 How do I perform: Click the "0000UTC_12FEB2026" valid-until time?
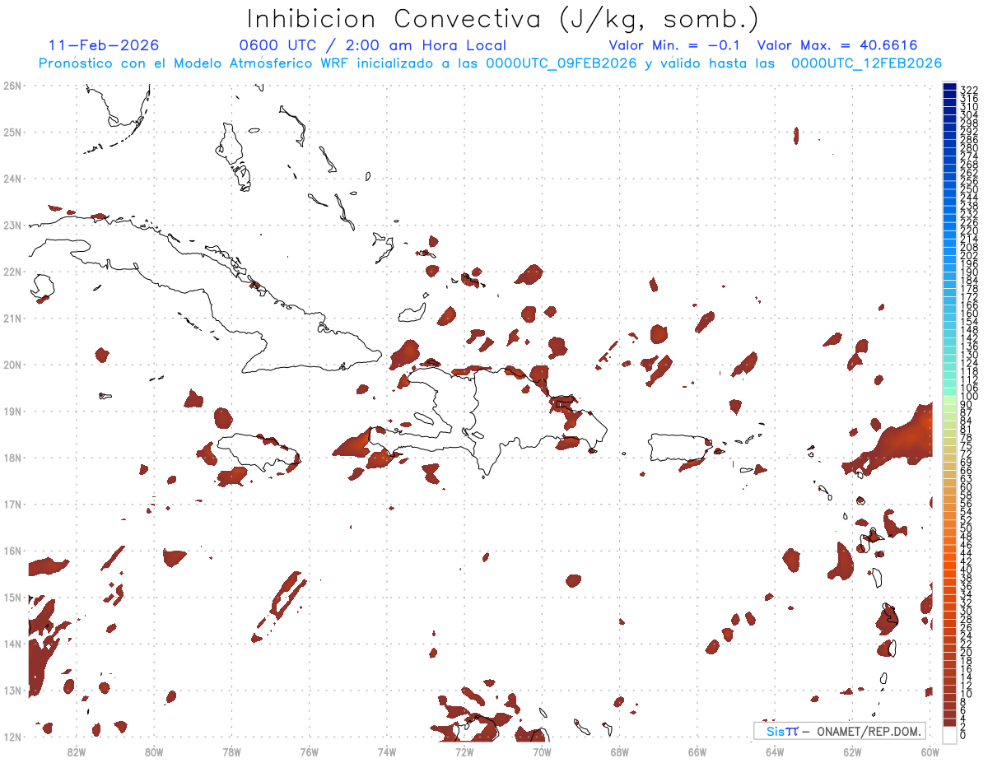867,63
